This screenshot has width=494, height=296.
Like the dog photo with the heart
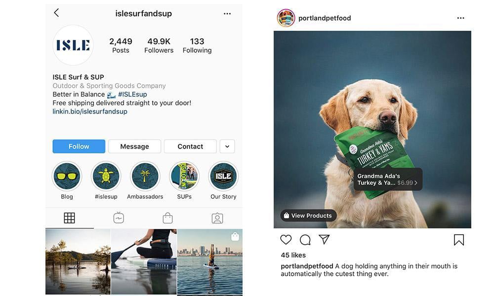tap(286, 239)
